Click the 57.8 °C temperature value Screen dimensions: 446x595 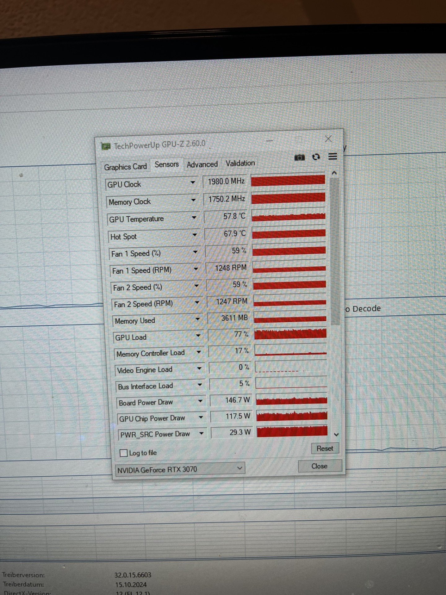point(234,216)
